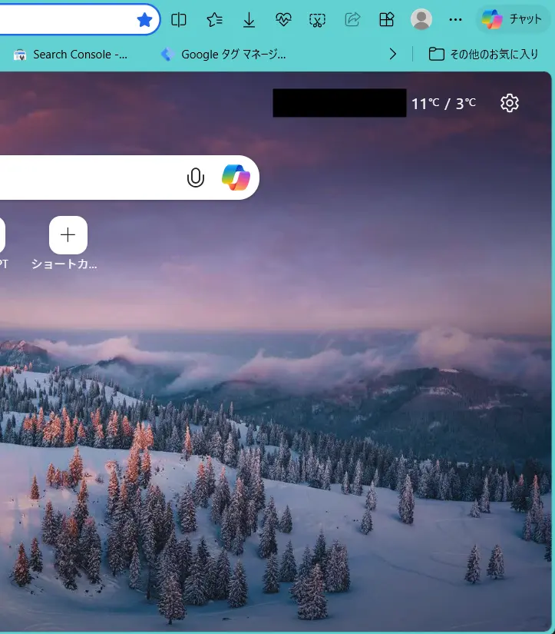
Task: Click the blue favorite star in address bar
Action: (x=144, y=20)
